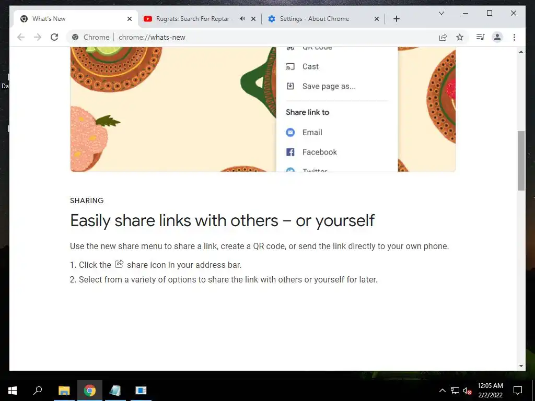Click the Email entry in share illustration

pos(304,132)
